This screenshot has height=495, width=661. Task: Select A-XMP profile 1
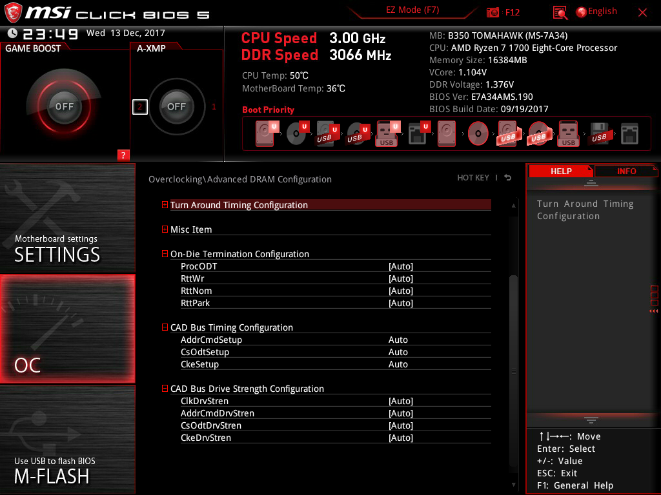point(214,107)
